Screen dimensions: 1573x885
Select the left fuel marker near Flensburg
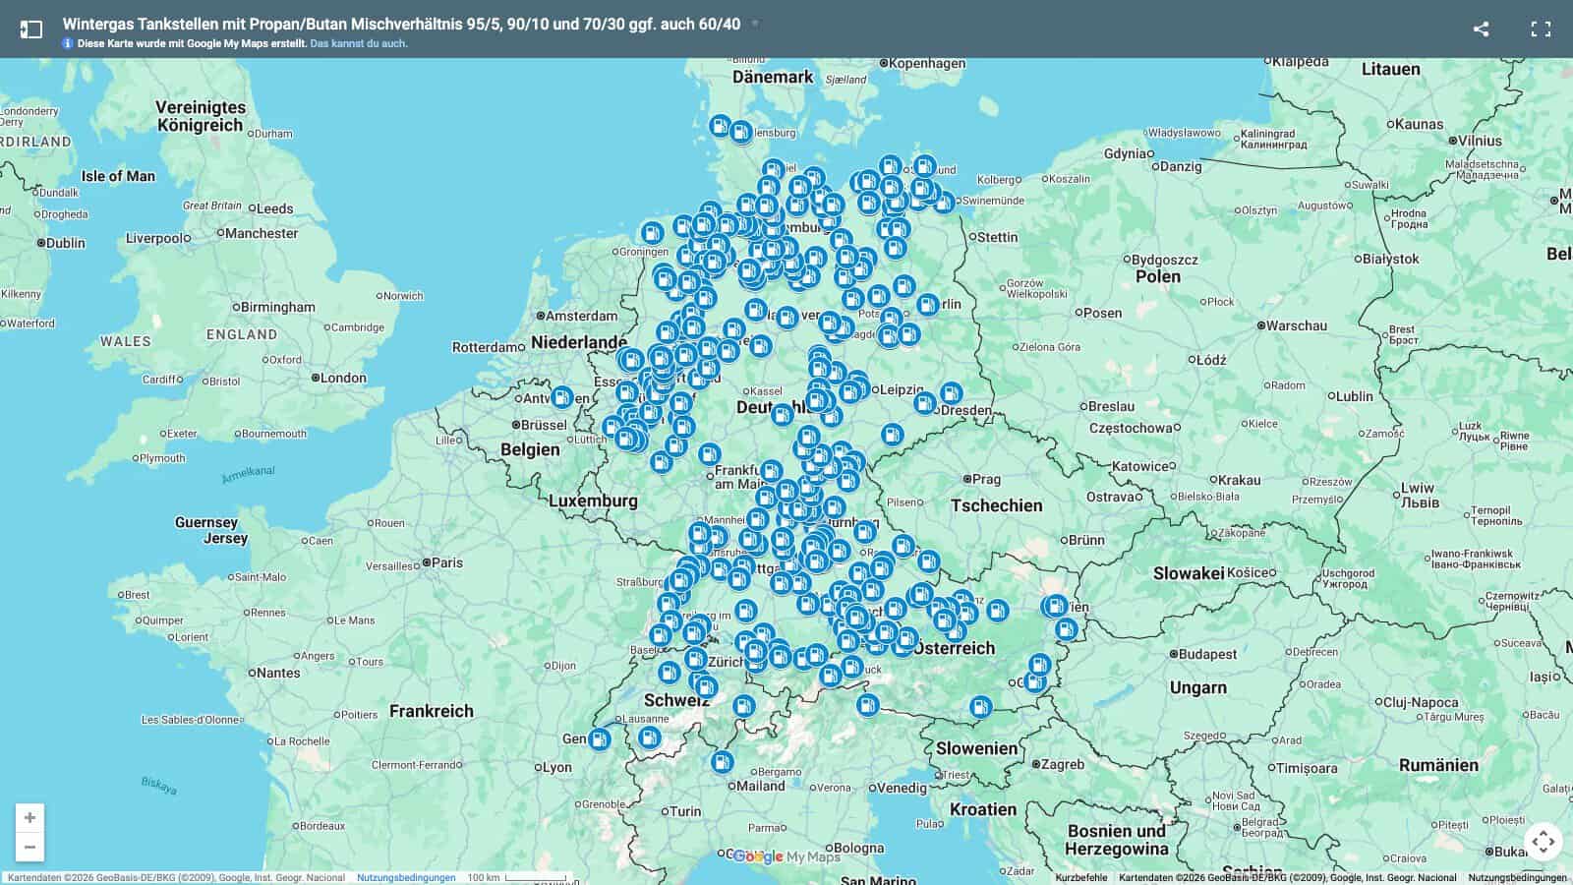(721, 126)
